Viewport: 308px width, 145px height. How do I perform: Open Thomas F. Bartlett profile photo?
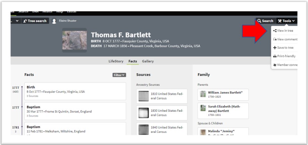74,40
